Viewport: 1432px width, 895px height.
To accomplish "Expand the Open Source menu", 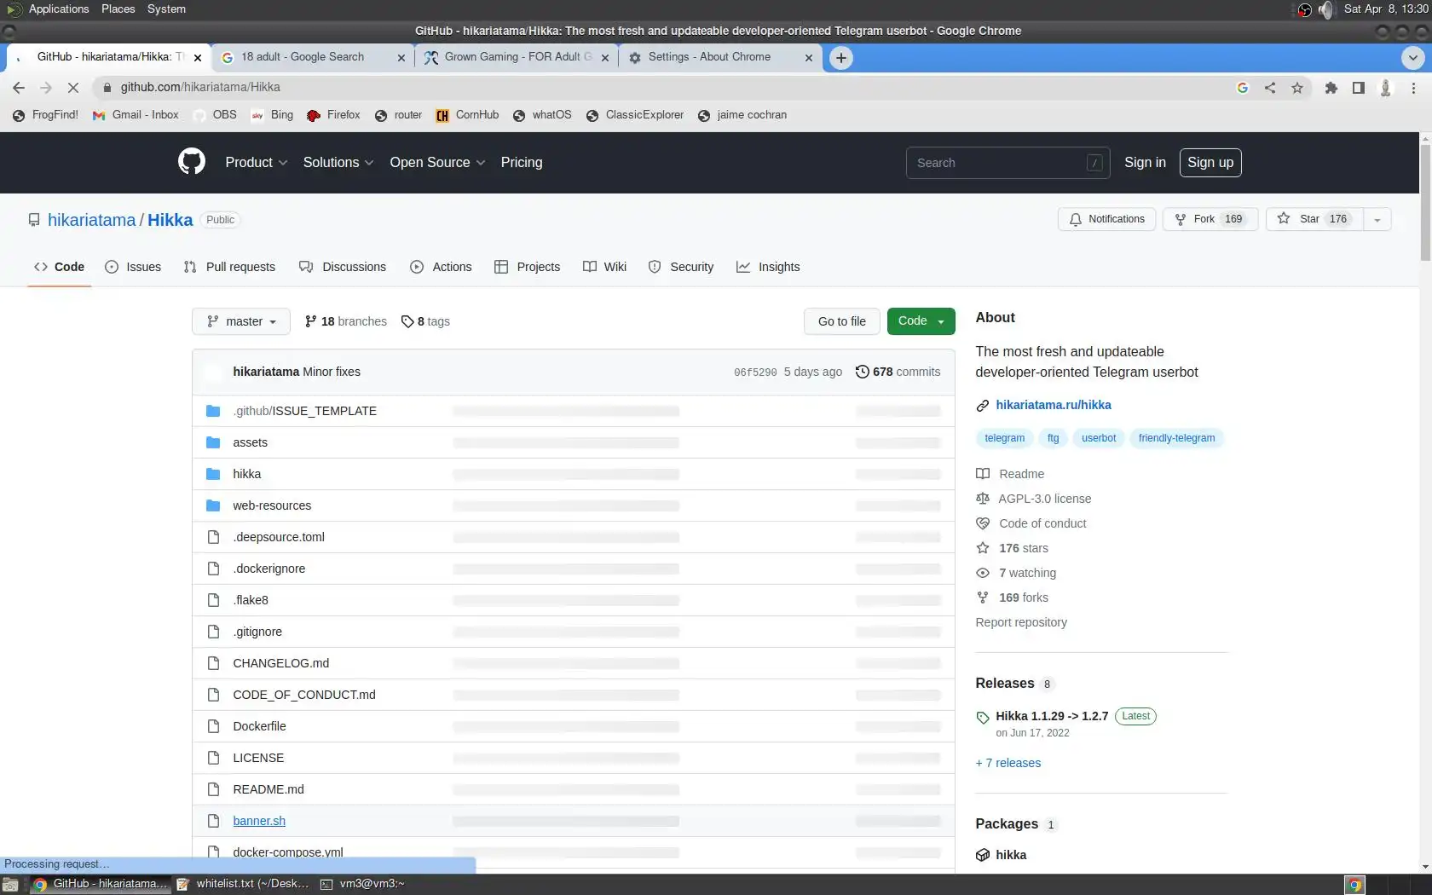I will pyautogui.click(x=437, y=162).
